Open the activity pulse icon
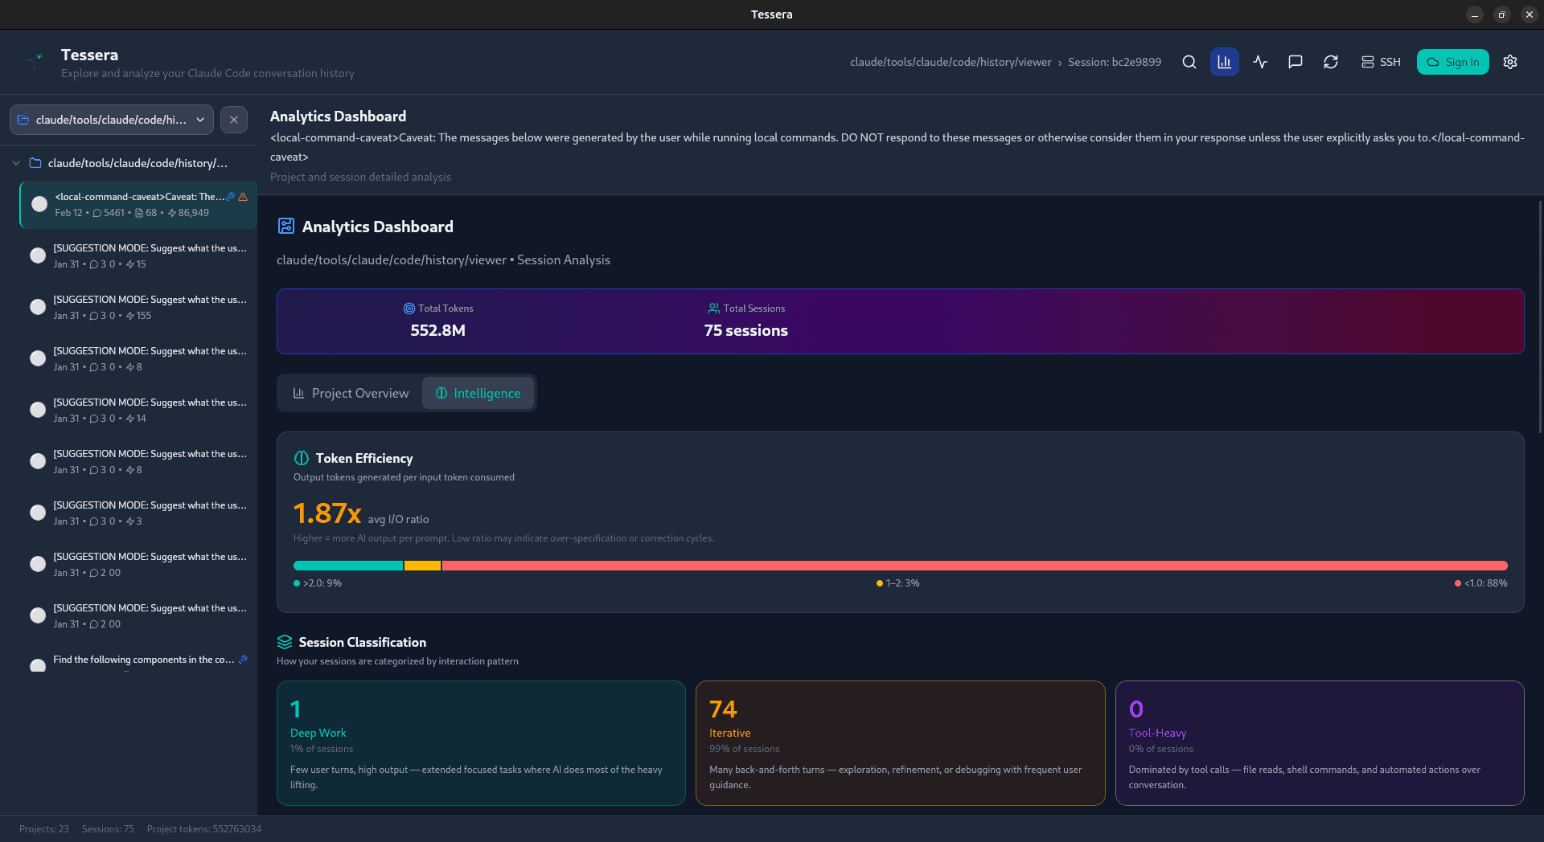The width and height of the screenshot is (1544, 842). (x=1260, y=62)
